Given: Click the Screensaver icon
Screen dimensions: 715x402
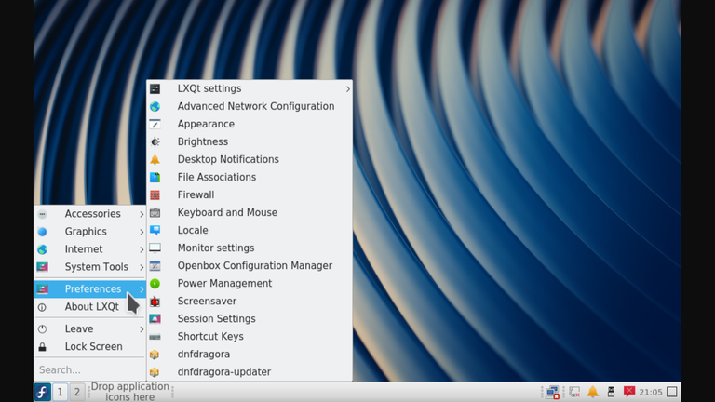Looking at the screenshot, I should [x=155, y=301].
